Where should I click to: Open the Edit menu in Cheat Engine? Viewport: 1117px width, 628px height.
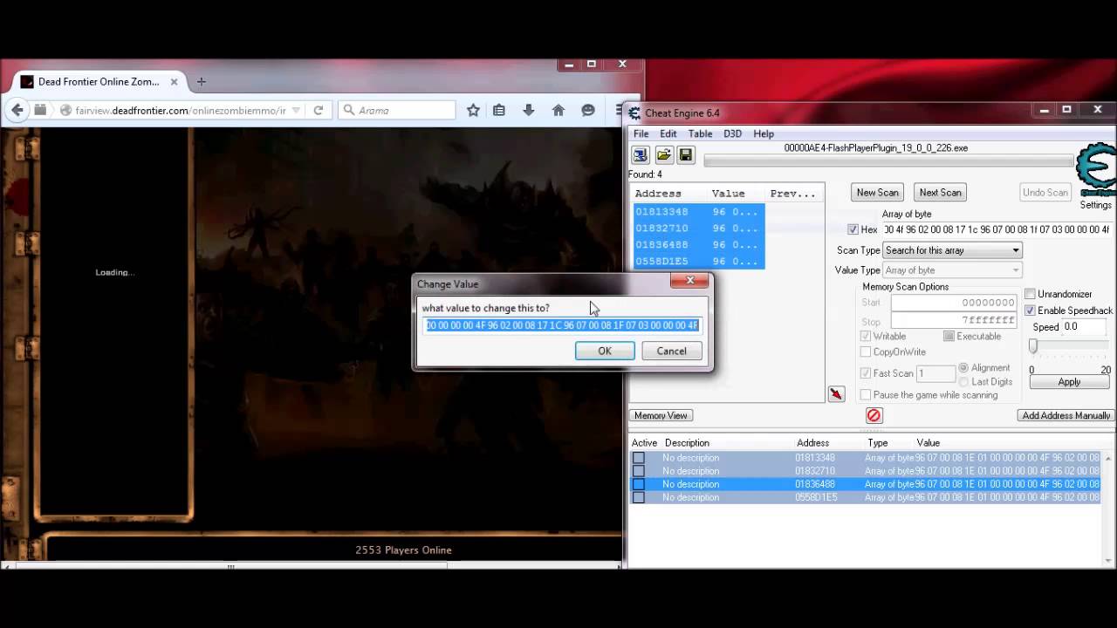[x=668, y=133]
